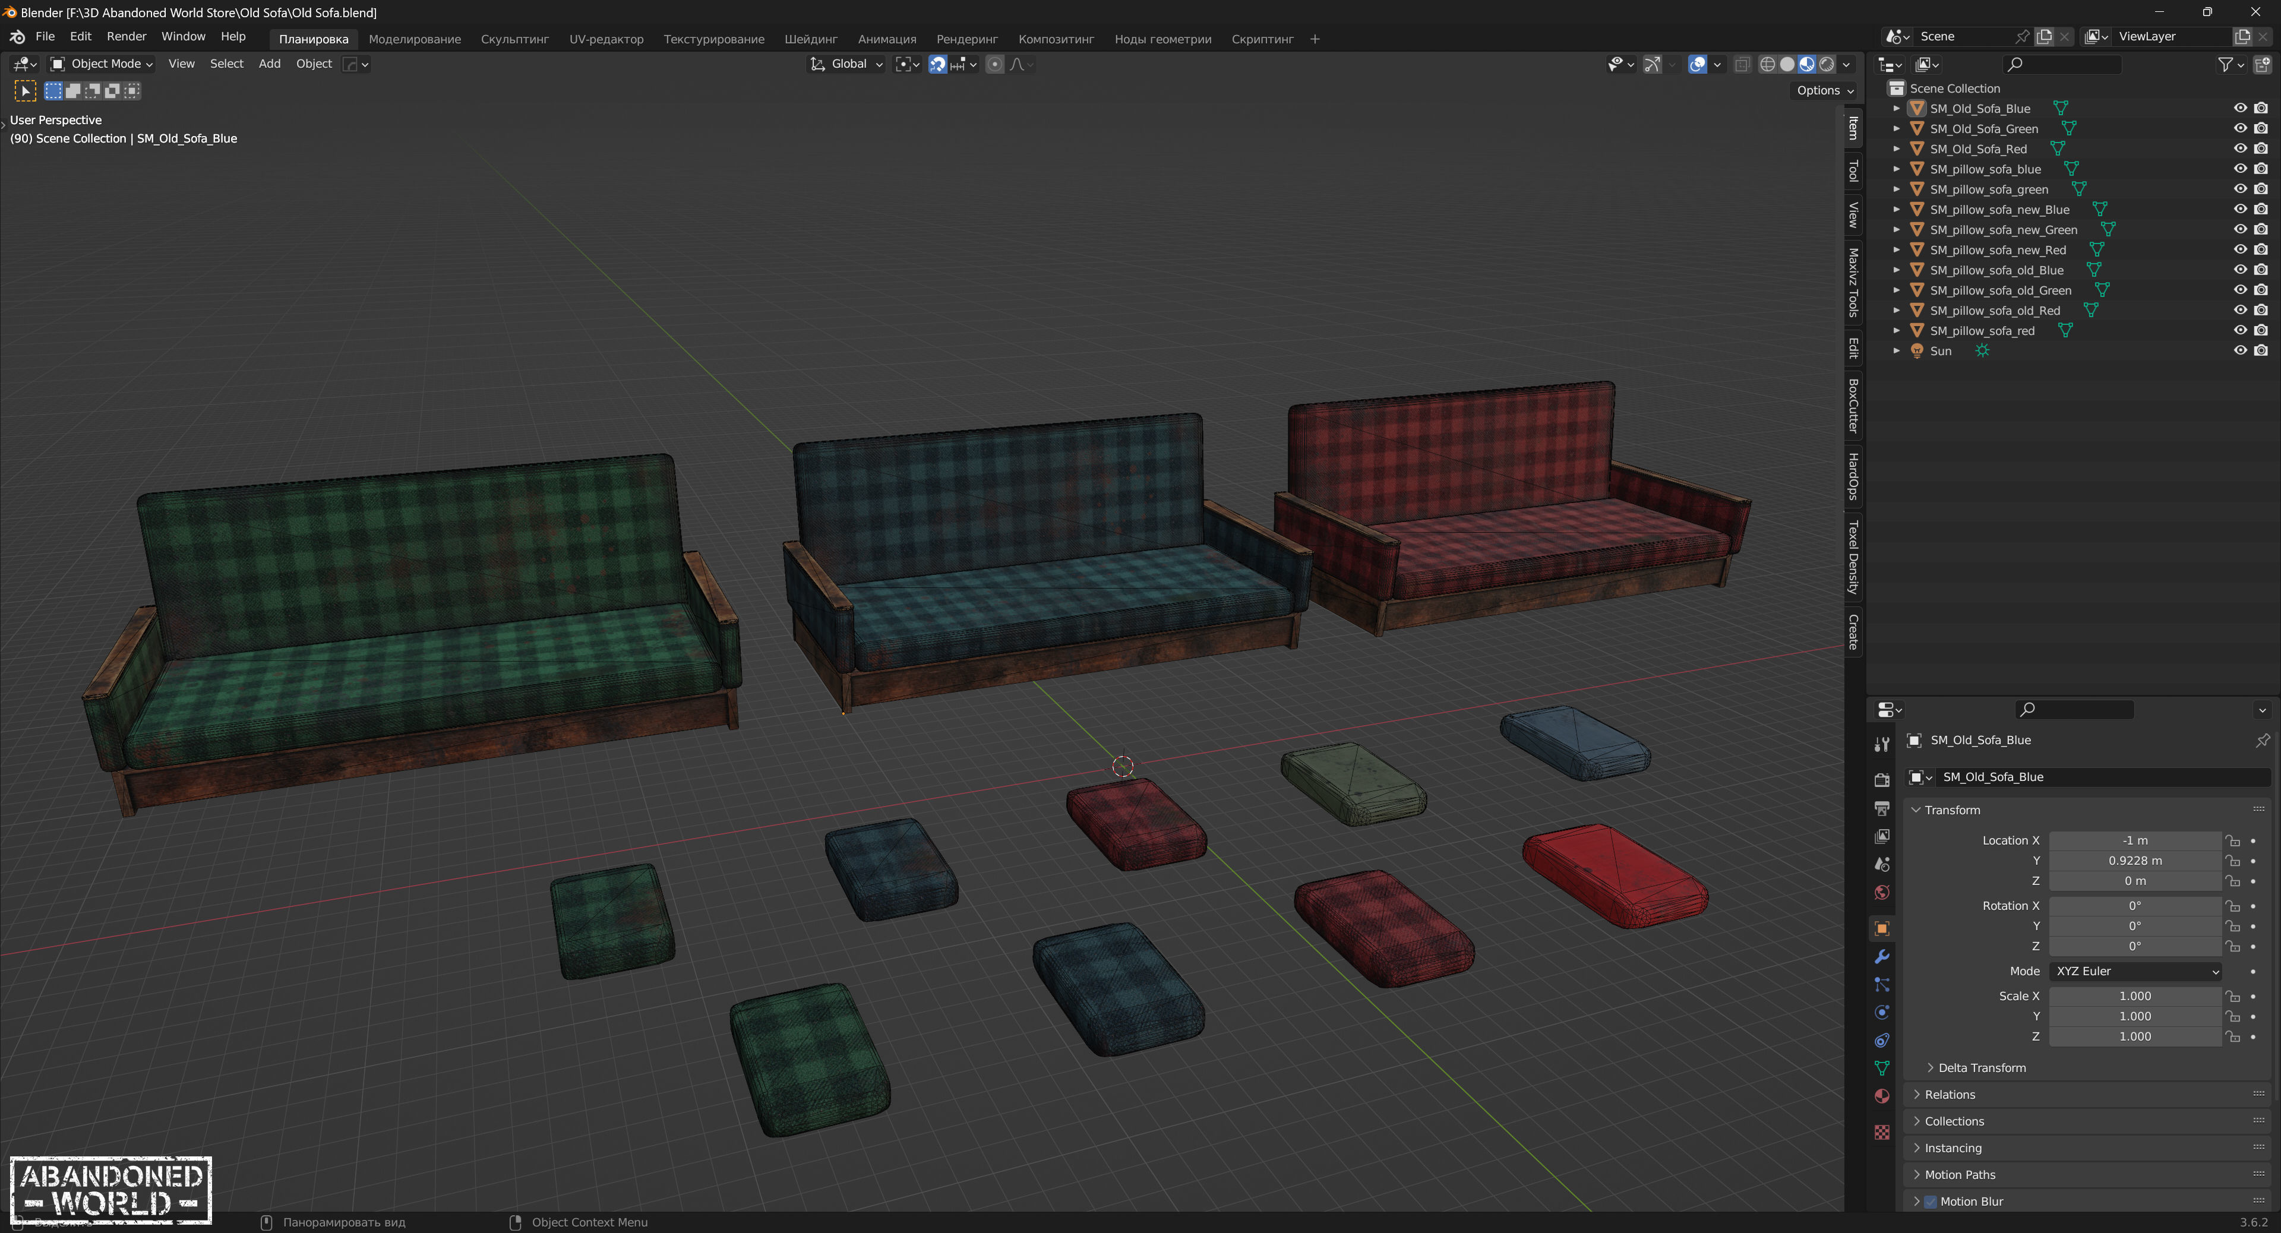The width and height of the screenshot is (2281, 1233).
Task: Toggle proportional editing
Action: pyautogui.click(x=994, y=64)
